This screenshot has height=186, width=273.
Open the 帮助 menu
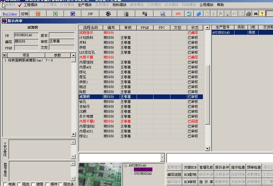pos(221,5)
